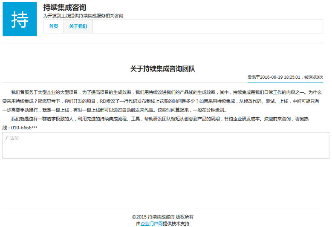Screen dimensions: 332x227
Task: Follow the 企业门户网 footer link
Action: [x=152, y=224]
